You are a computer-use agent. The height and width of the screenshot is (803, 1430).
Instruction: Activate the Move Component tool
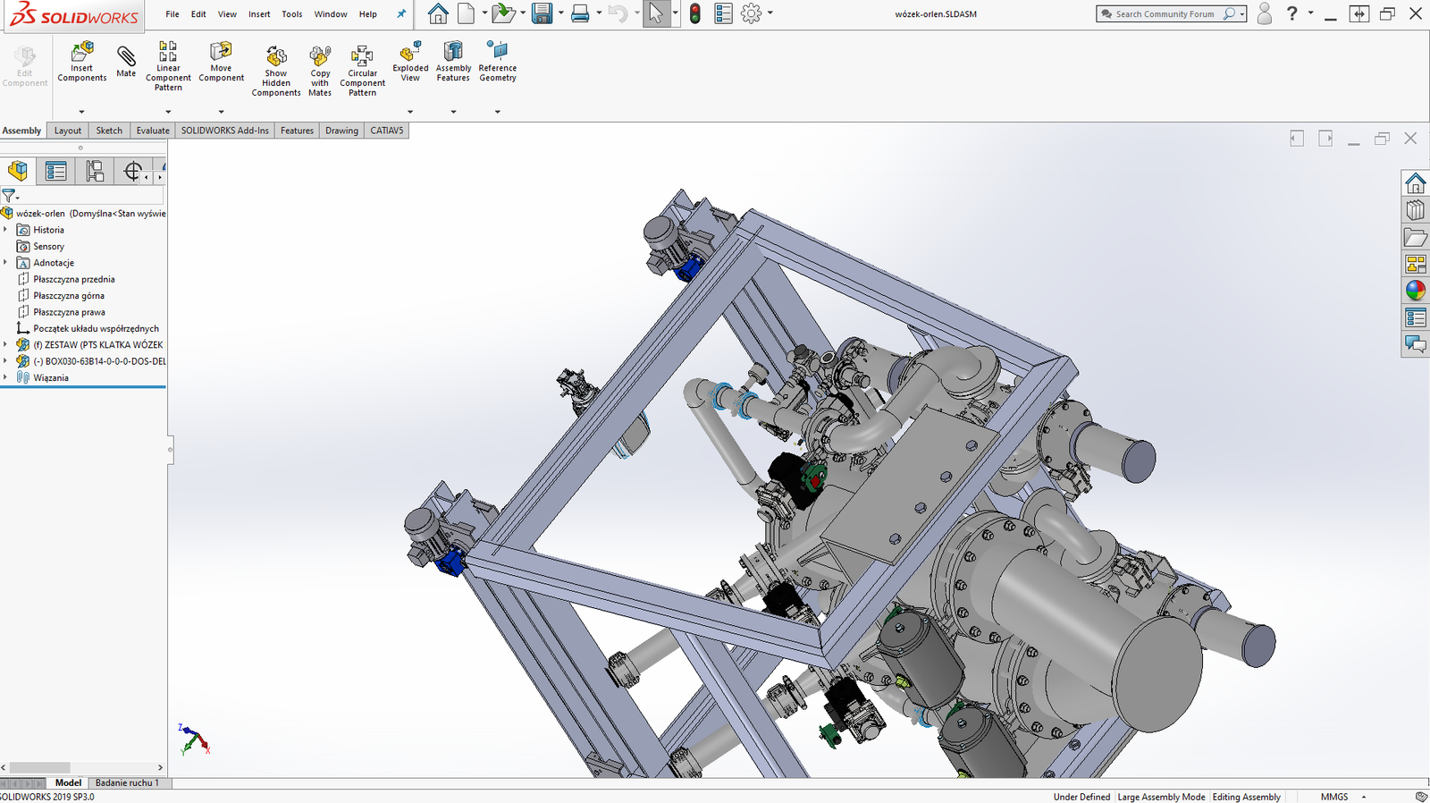(x=221, y=61)
